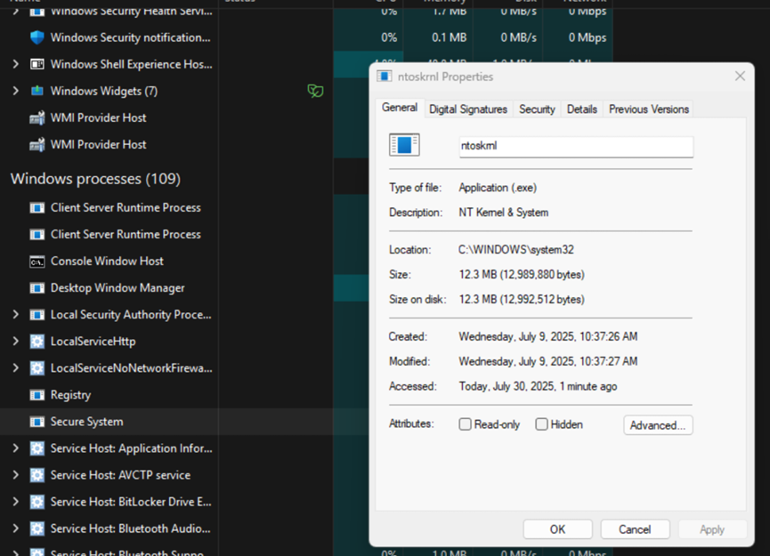Click the Modified date value
The height and width of the screenshot is (556, 770).
(x=548, y=362)
